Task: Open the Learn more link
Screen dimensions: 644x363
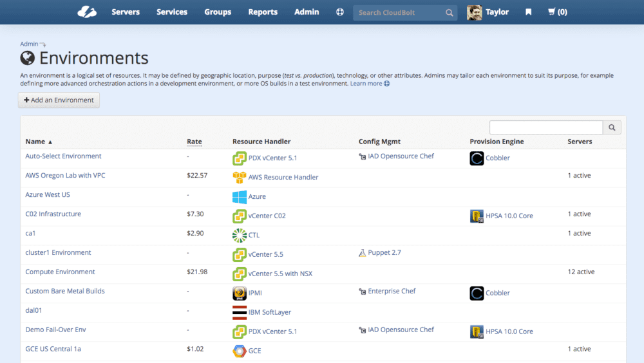Action: coord(366,84)
